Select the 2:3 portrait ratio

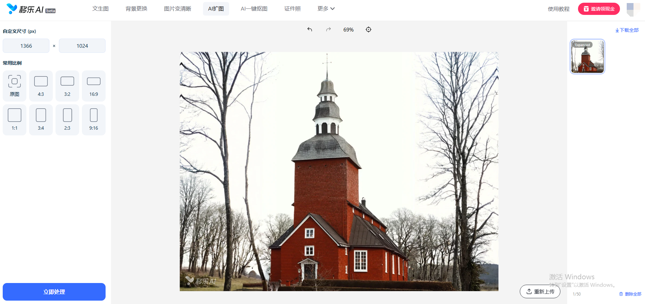(67, 120)
